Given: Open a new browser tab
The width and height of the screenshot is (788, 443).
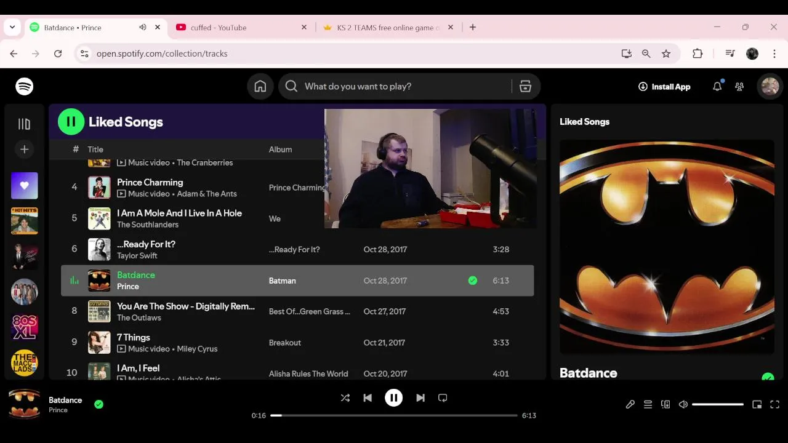Looking at the screenshot, I should [473, 28].
